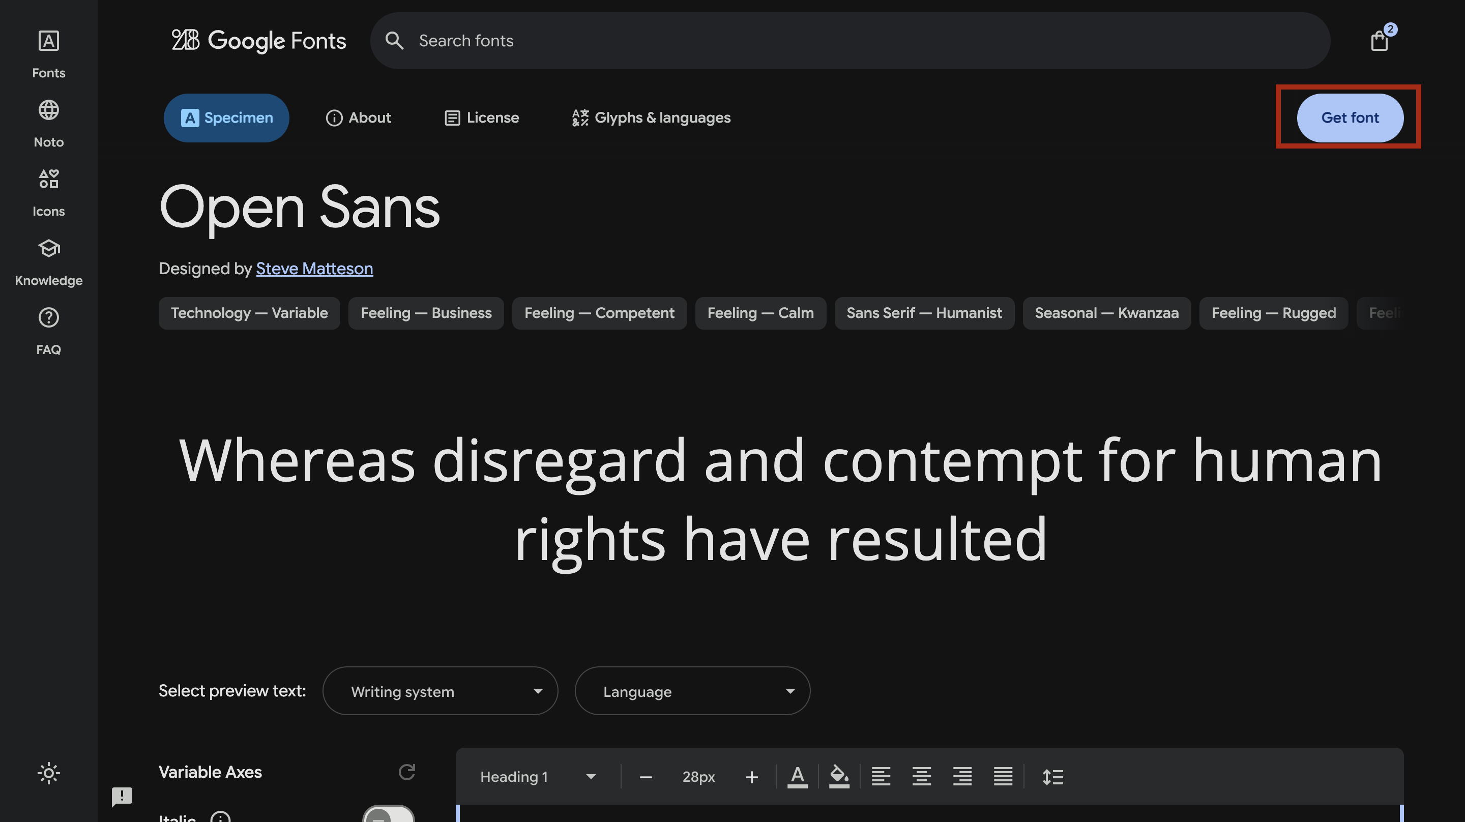This screenshot has height=822, width=1465.
Task: Open the FAQ help page
Action: click(x=48, y=332)
